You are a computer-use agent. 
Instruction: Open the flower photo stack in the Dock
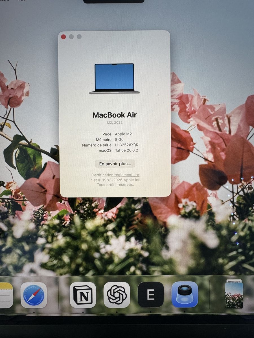click(x=234, y=294)
